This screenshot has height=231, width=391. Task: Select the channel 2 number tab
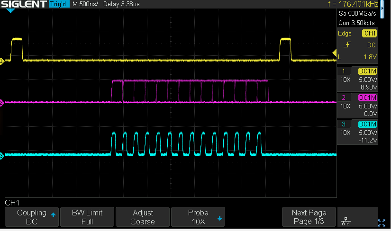(344, 98)
